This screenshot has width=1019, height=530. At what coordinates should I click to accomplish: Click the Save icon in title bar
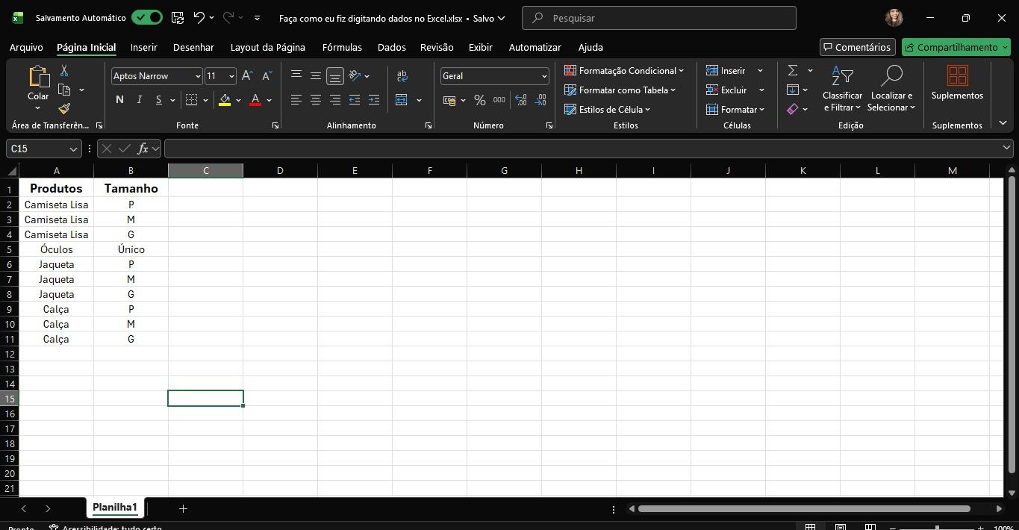[x=177, y=17]
